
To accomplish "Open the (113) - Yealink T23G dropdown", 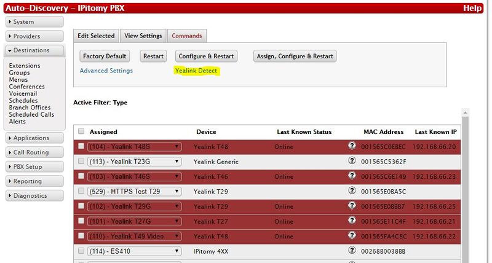I will click(134, 162).
